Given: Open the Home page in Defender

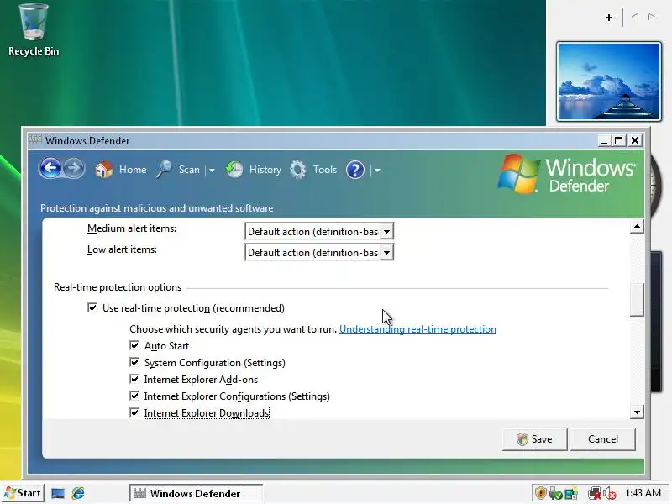Looking at the screenshot, I should pyautogui.click(x=133, y=170).
